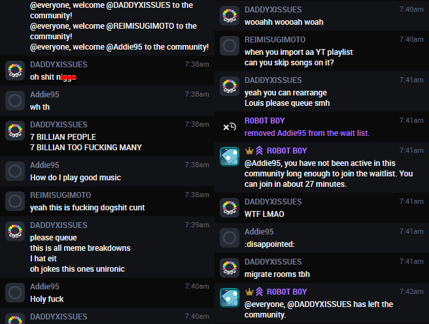Select purple R0B0T BOY name on waitlist removal
Image resolution: width=429 pixels, height=324 pixels.
click(x=265, y=120)
